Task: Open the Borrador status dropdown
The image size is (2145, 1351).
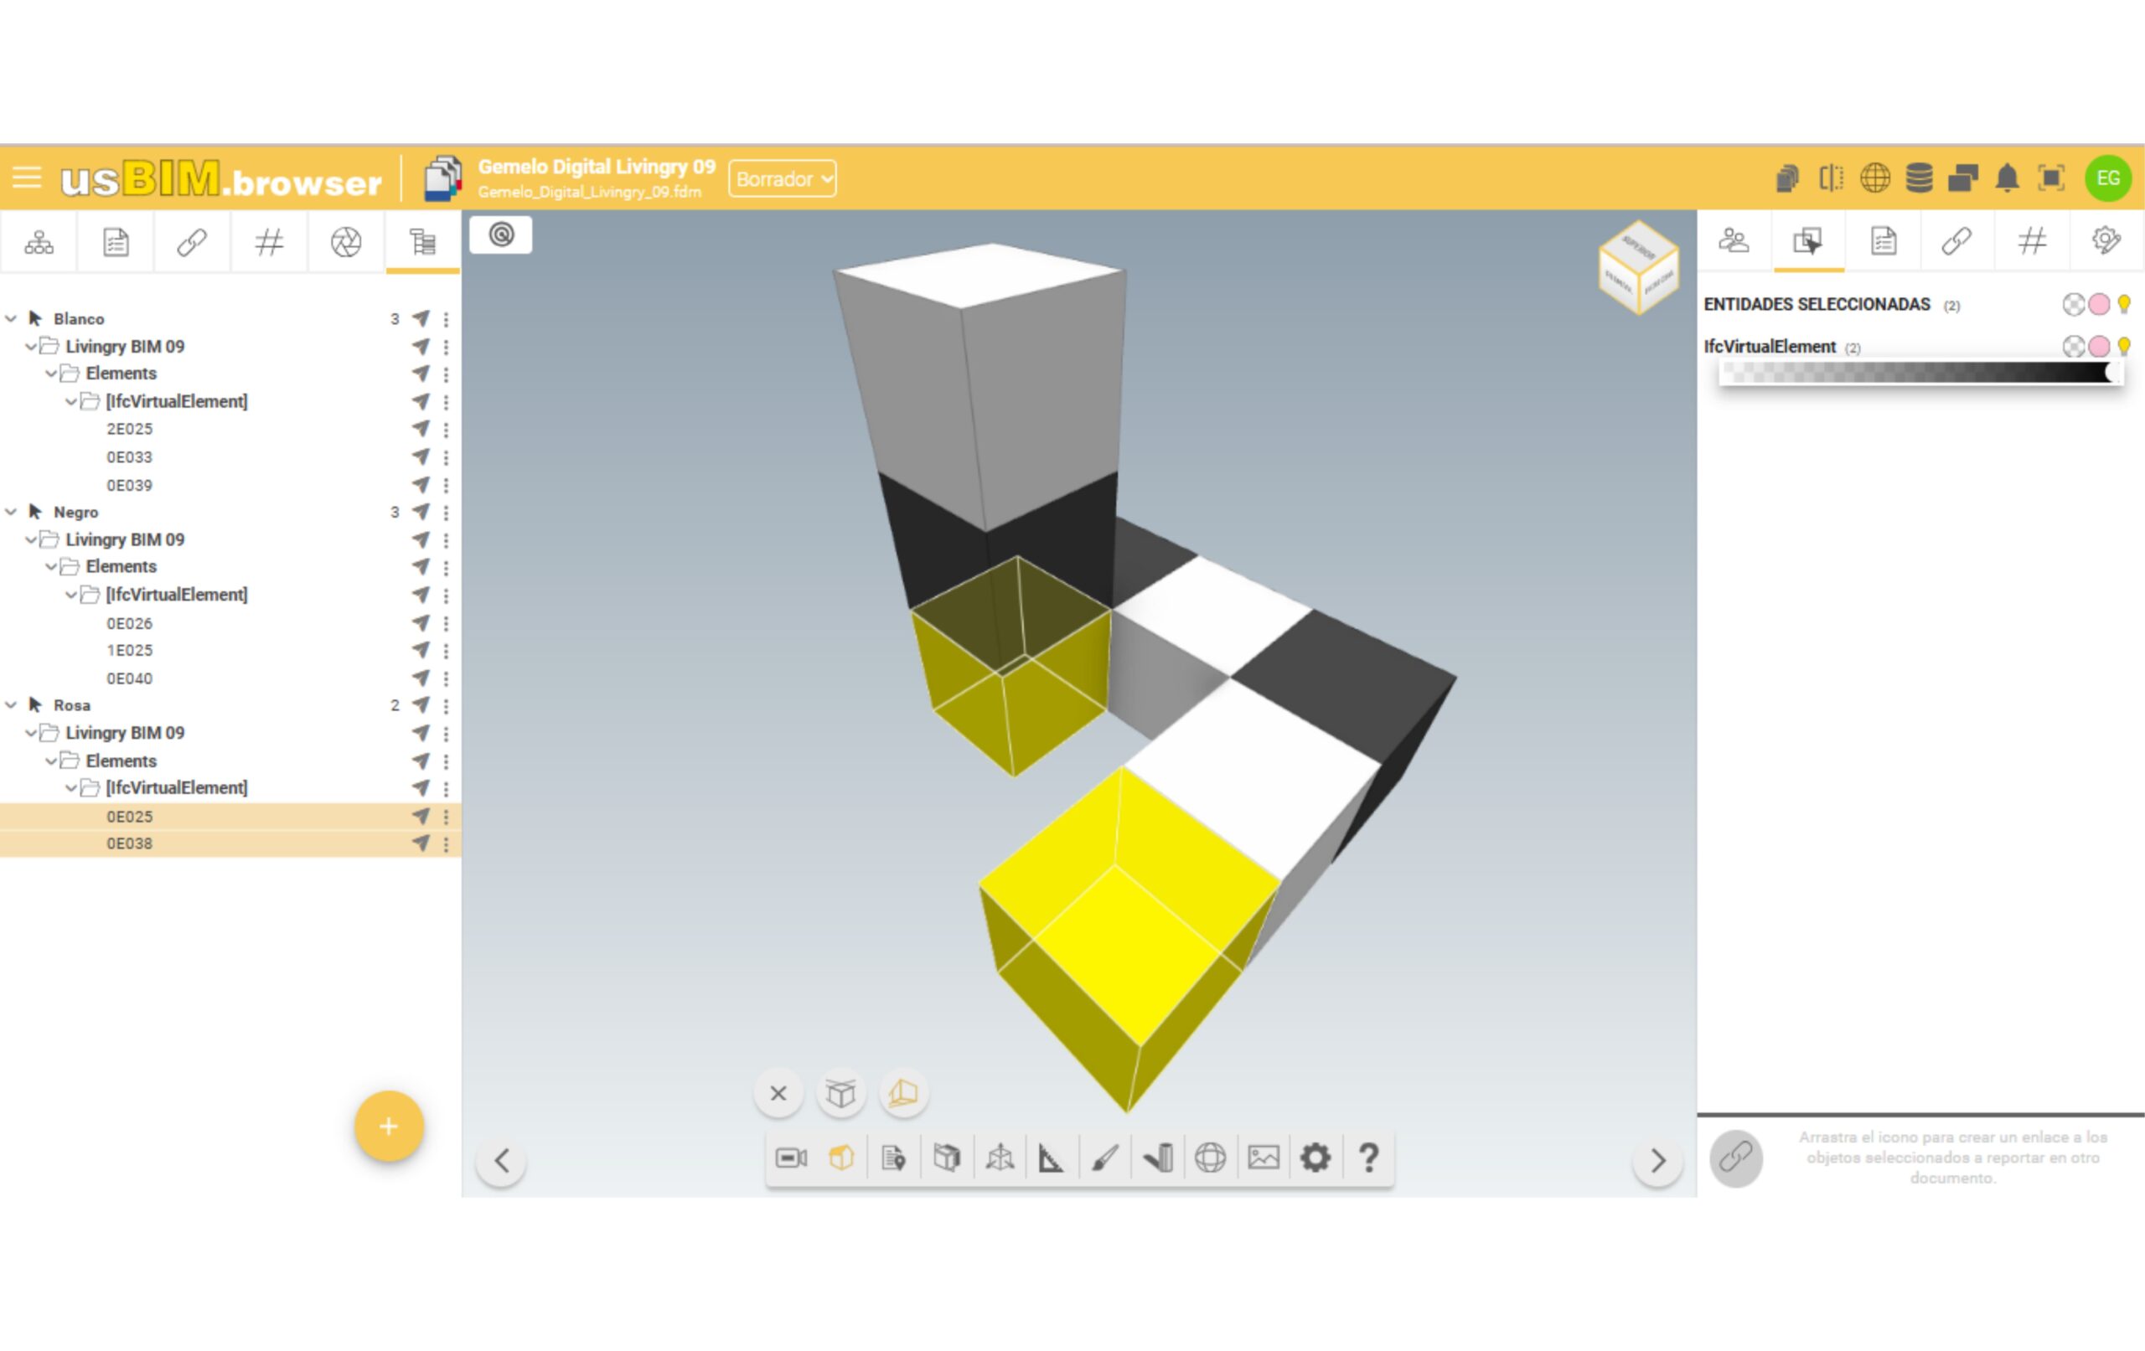Action: pyautogui.click(x=782, y=179)
